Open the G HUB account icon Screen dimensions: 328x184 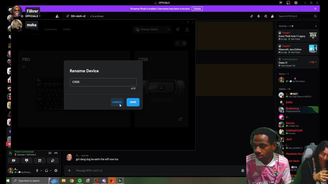[x=187, y=29]
